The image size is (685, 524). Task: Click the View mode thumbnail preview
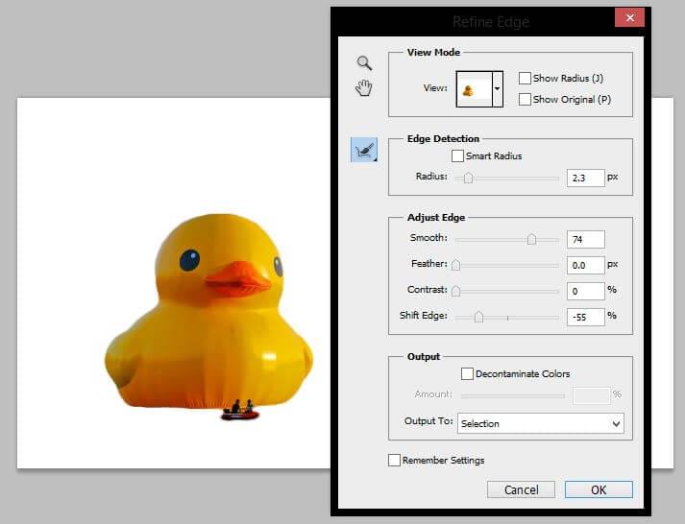pyautogui.click(x=474, y=89)
